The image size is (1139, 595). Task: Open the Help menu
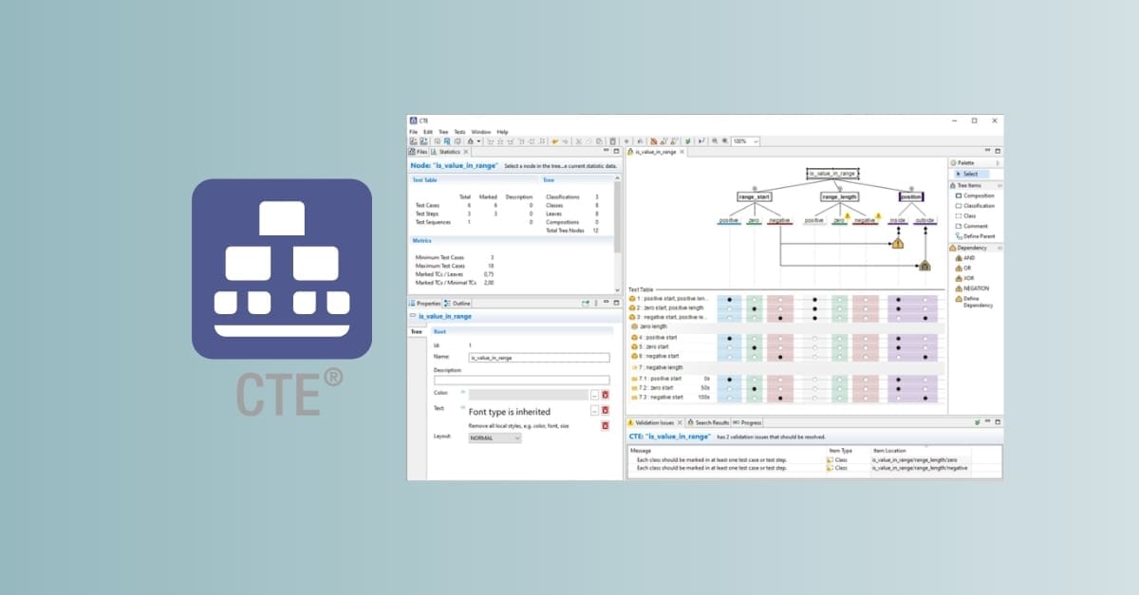[x=502, y=132]
